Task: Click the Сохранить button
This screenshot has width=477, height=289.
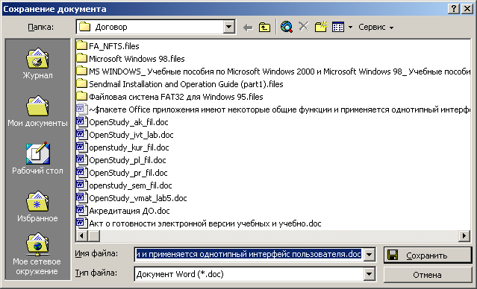Action: point(428,255)
